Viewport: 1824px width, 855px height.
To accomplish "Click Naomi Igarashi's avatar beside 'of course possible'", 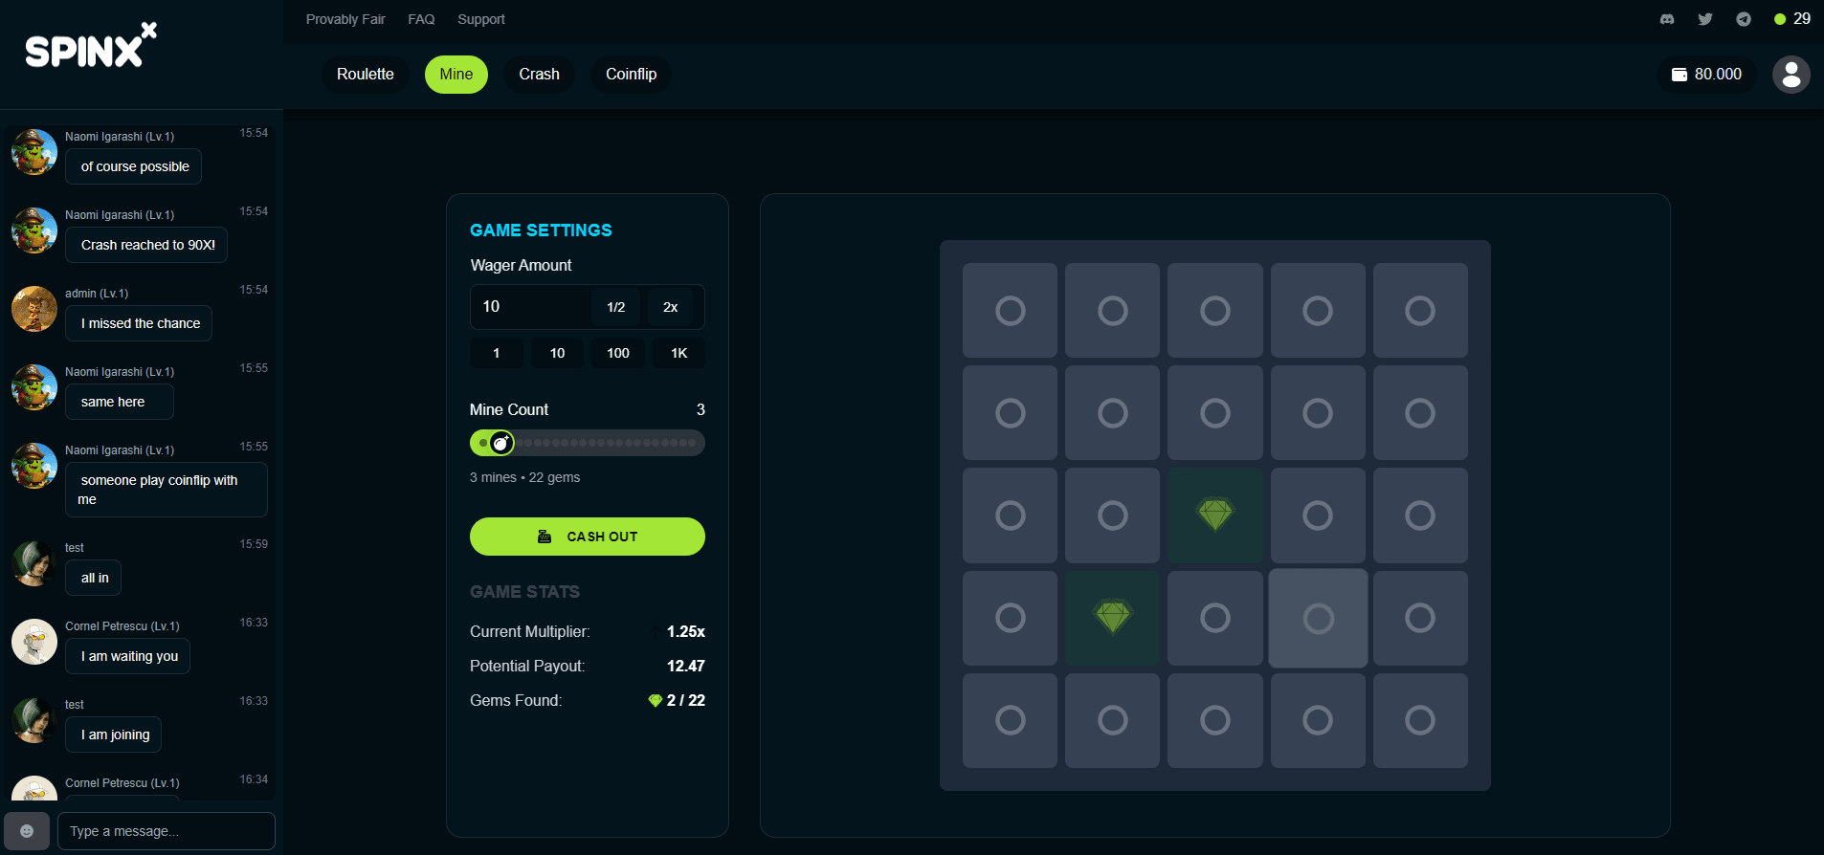I will [34, 153].
